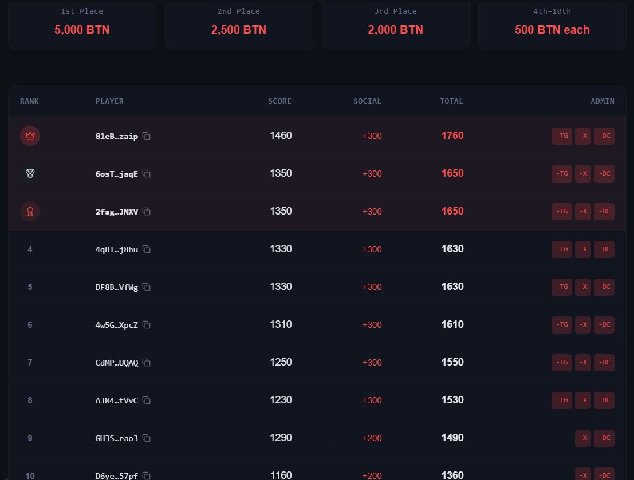
Task: Remove TG bonus for 6osT…jaqE
Action: pyautogui.click(x=562, y=174)
